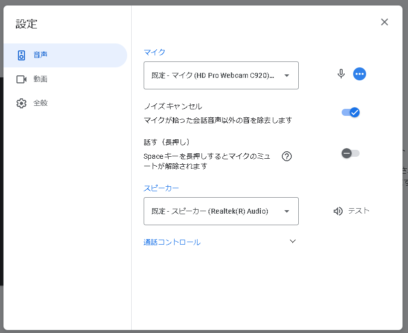Click the スピーカー section heading
This screenshot has height=333, width=408.
[x=161, y=188]
